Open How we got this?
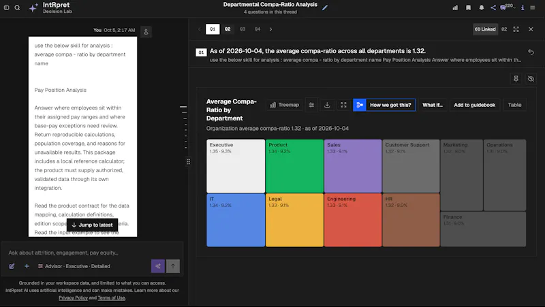 [x=390, y=105]
